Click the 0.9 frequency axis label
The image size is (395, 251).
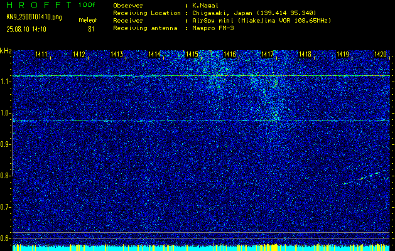point(5,144)
